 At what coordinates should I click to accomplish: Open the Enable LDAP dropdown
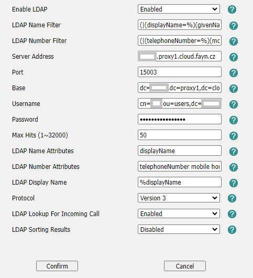pyautogui.click(x=179, y=9)
